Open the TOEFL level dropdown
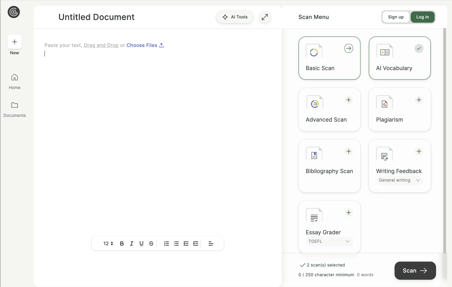The width and height of the screenshot is (452, 287). pyautogui.click(x=329, y=241)
